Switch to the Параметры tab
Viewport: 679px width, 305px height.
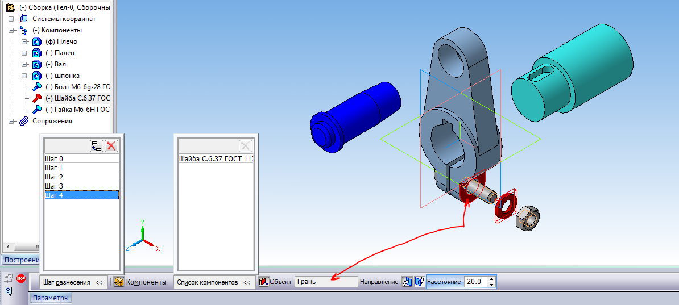(51, 298)
